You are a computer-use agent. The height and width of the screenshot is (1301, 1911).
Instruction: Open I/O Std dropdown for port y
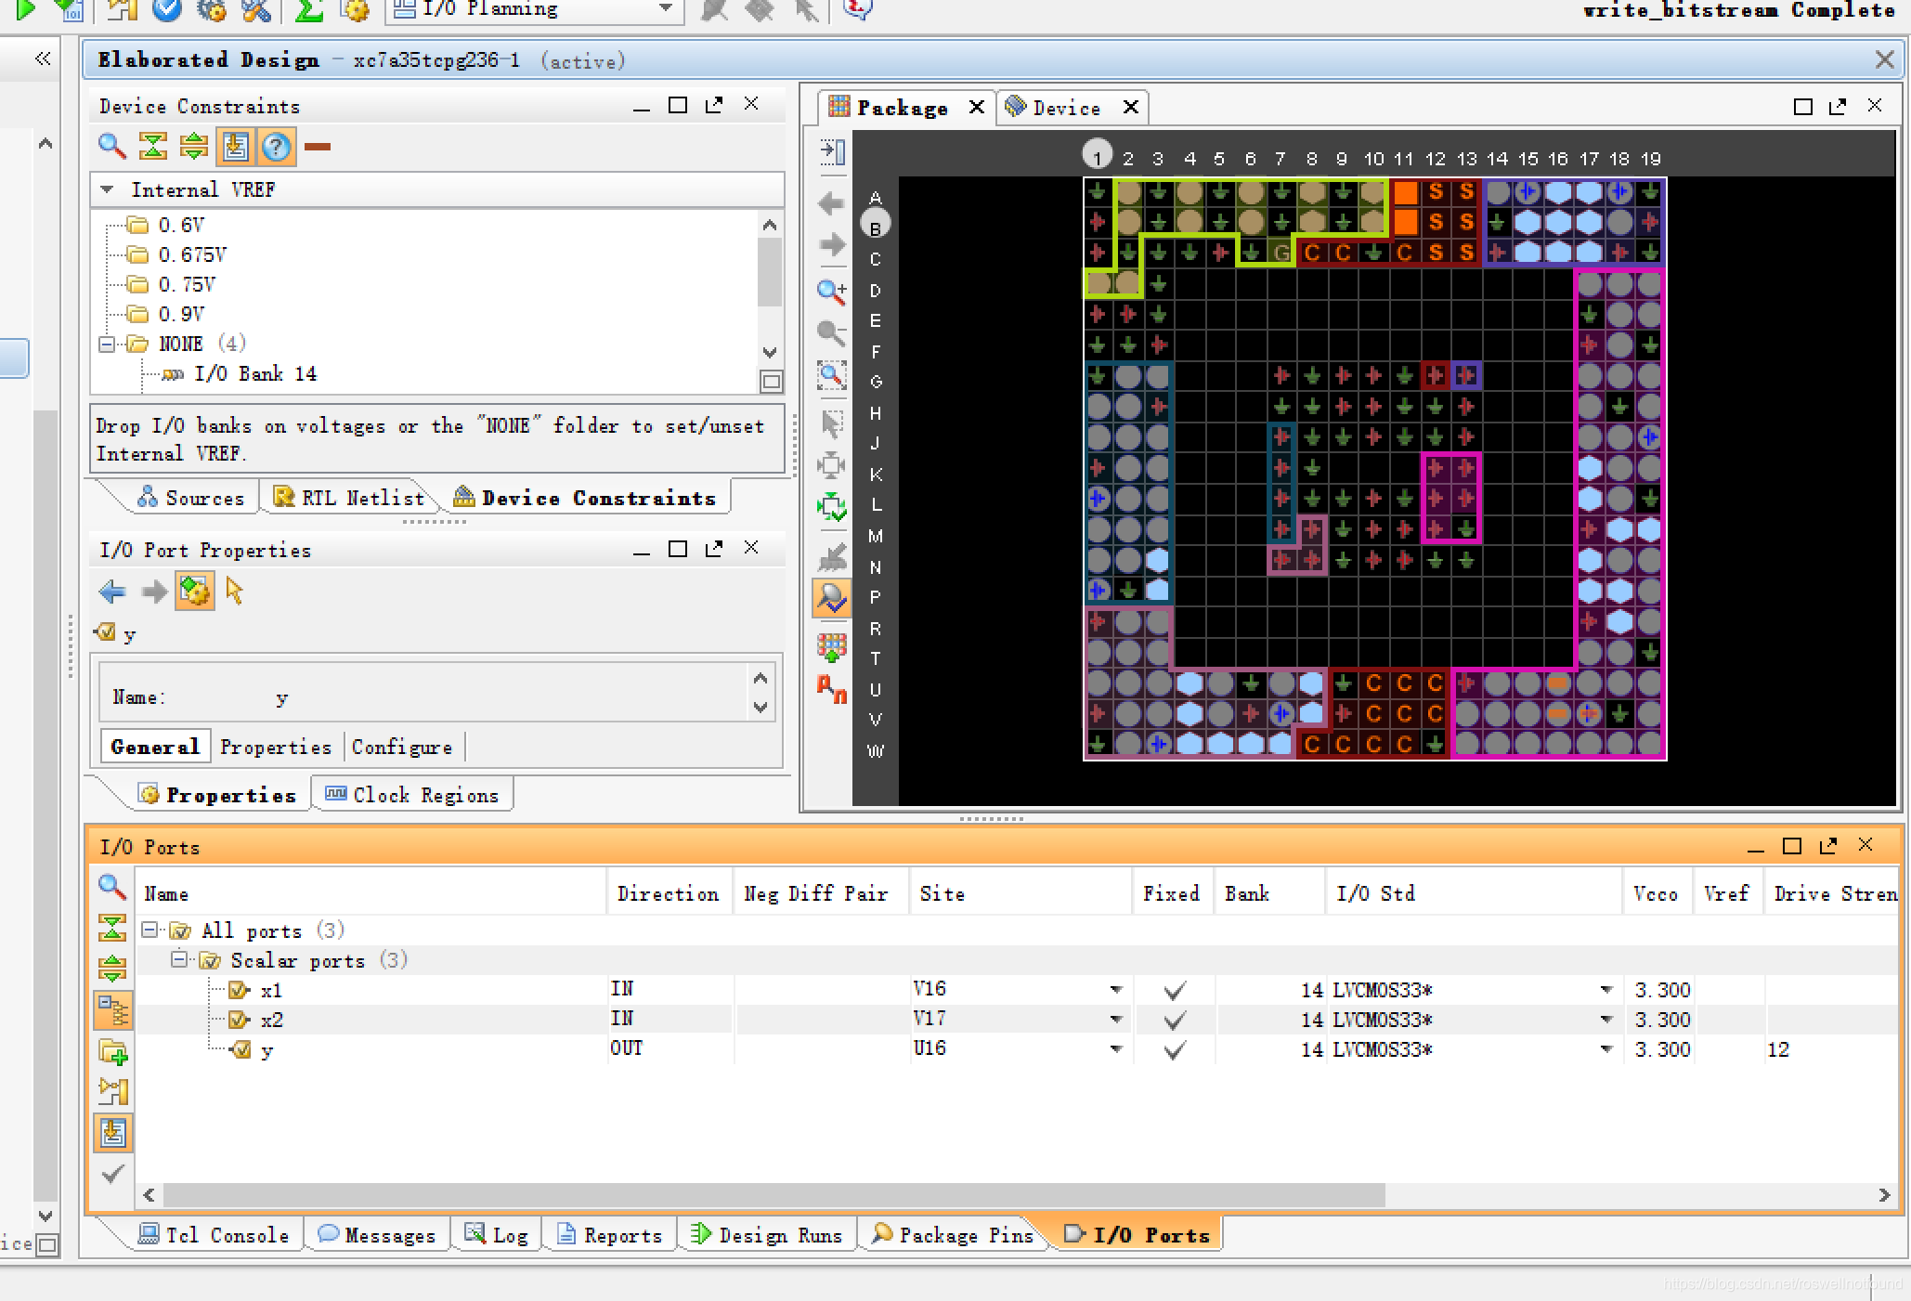pos(1606,1049)
